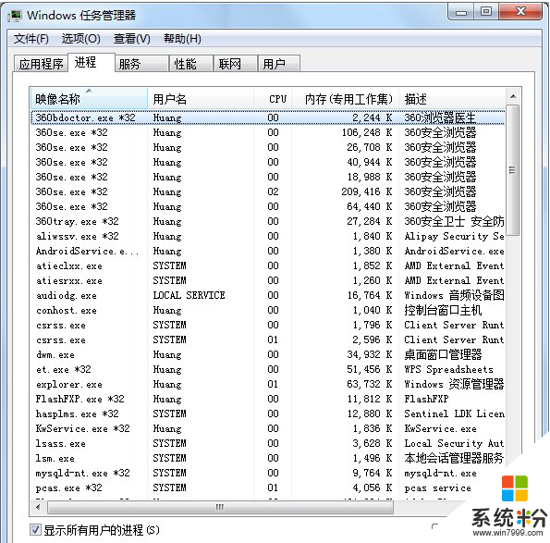This screenshot has width=550, height=543.
Task: Click the 16,764 K memory value
Action: [370, 295]
